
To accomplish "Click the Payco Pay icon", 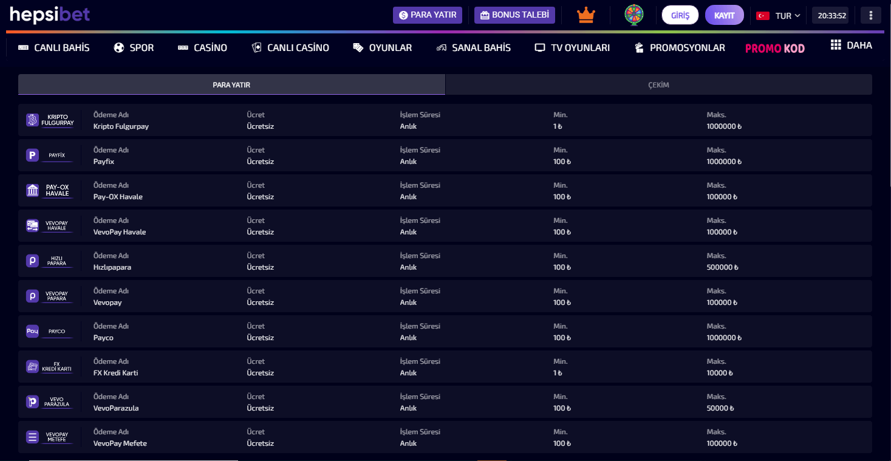I will tap(32, 332).
